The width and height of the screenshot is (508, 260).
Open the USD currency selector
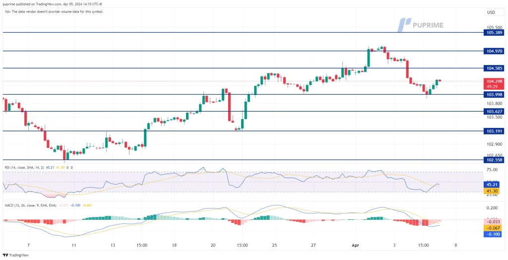(491, 12)
